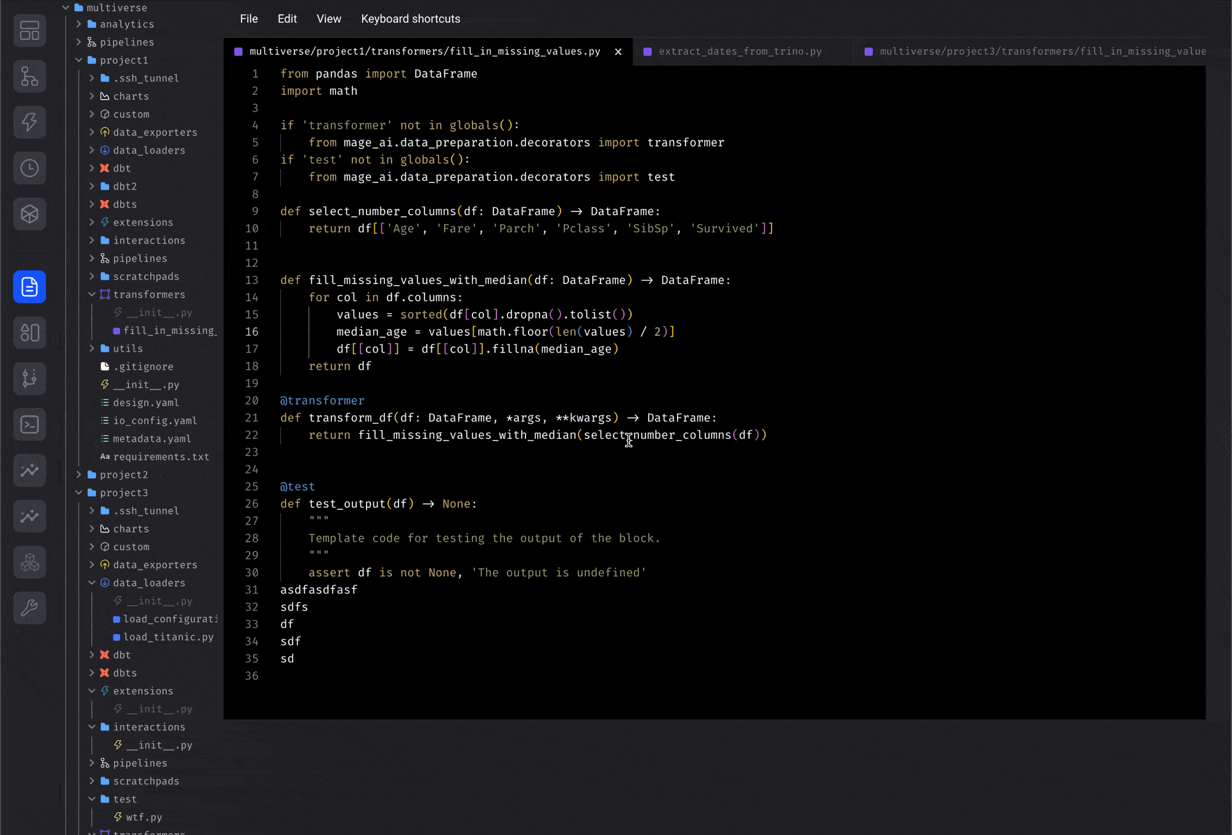Expand the project2 folder
Image resolution: width=1232 pixels, height=835 pixels.
tap(79, 475)
